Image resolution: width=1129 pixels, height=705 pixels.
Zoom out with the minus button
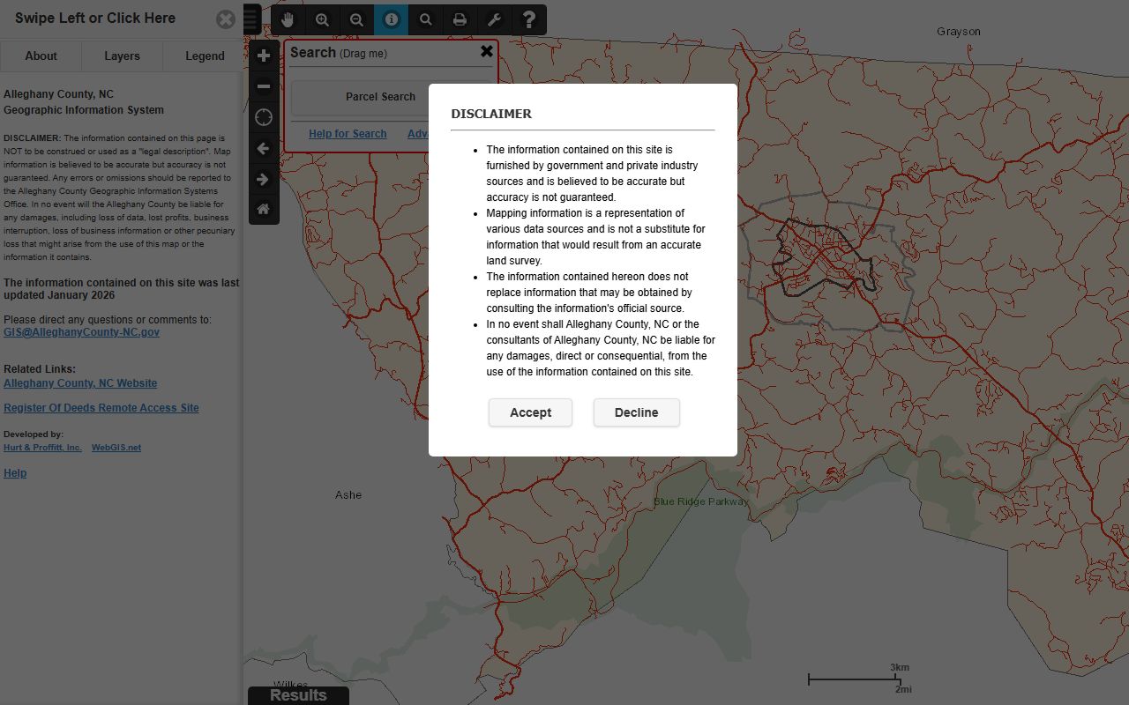point(264,86)
